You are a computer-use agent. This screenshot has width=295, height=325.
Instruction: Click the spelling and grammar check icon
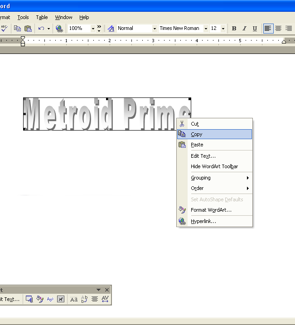pyautogui.click(x=4, y=28)
